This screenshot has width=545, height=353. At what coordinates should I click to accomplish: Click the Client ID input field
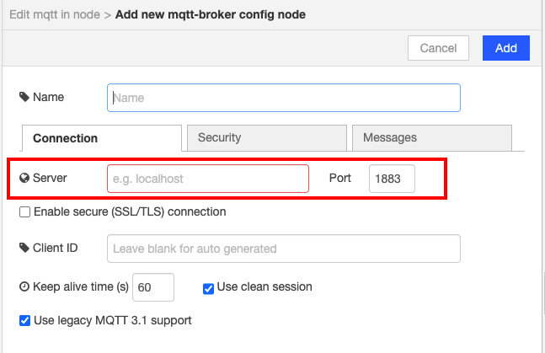pyautogui.click(x=284, y=249)
